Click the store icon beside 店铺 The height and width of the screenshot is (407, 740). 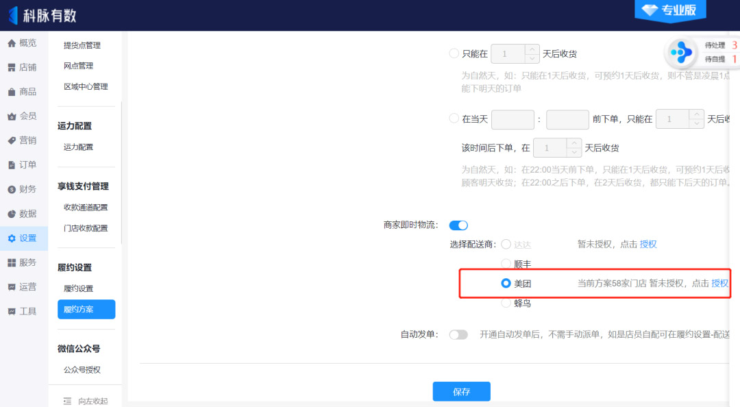pos(12,68)
